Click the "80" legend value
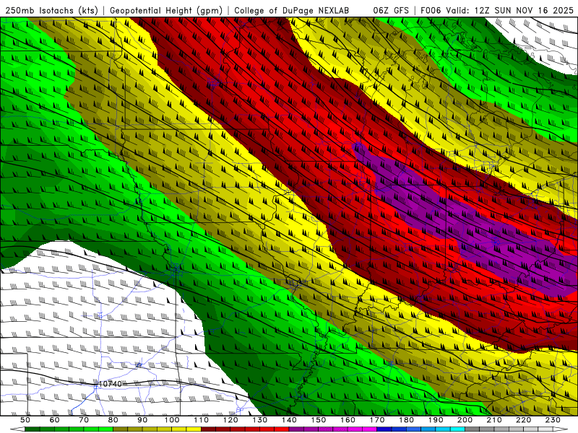The image size is (578, 433). 113,420
